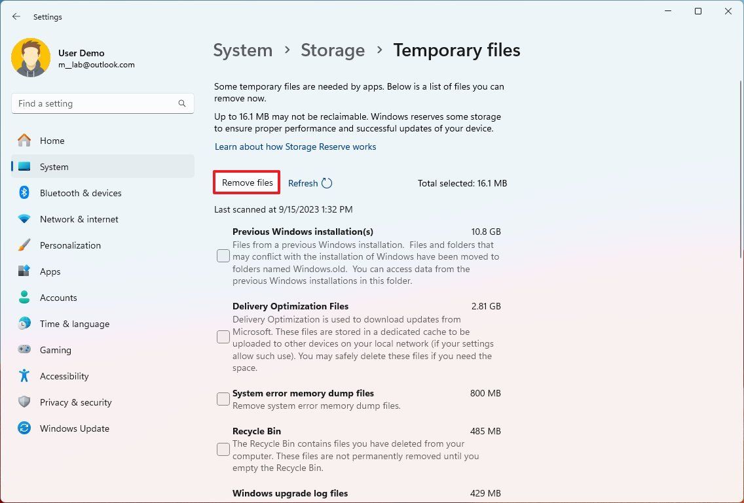The image size is (744, 503).
Task: Click the back arrow to return
Action: 16,16
